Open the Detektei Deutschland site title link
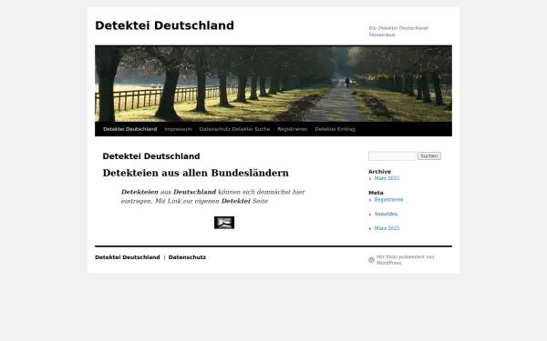Viewport: 547px width, 341px height. point(164,25)
